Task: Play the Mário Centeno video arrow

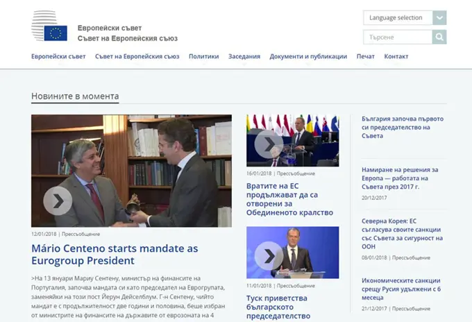Action: coord(58,201)
